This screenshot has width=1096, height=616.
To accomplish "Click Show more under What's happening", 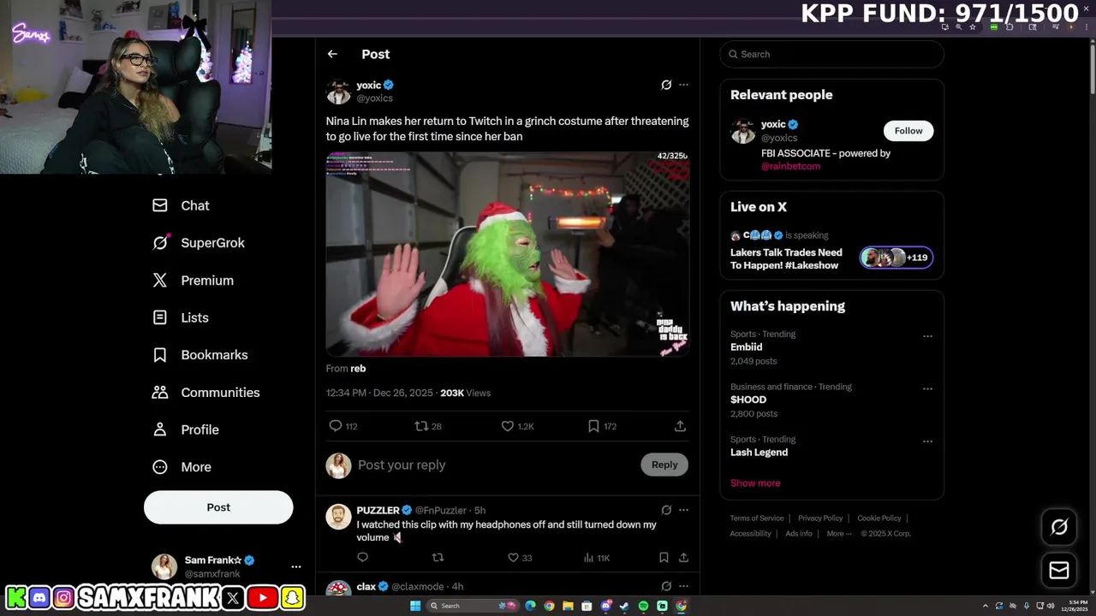I will click(755, 483).
